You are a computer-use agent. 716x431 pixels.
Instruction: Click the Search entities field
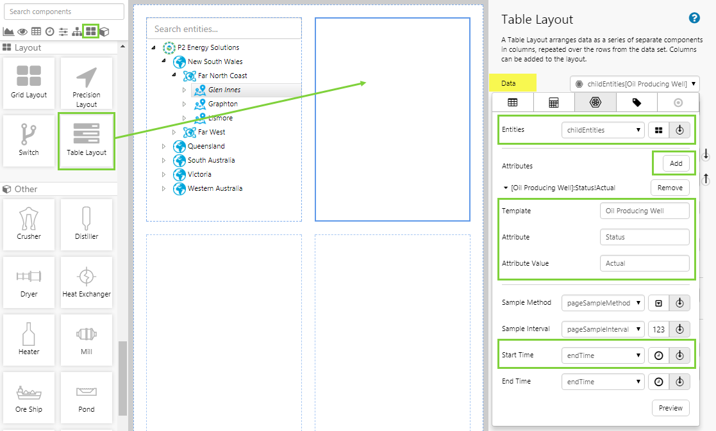point(224,29)
